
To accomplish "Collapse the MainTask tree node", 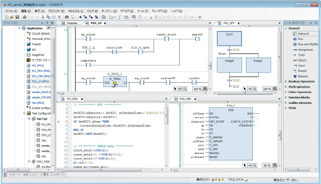I will (x=29, y=119).
